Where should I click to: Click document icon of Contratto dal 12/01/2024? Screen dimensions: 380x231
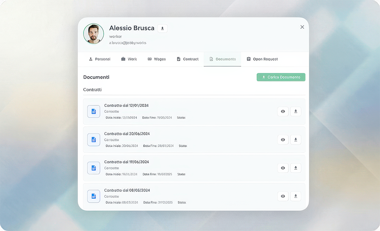tap(93, 112)
